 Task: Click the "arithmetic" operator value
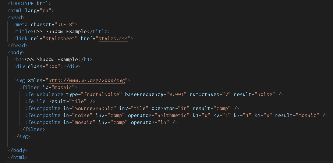click(x=172, y=116)
